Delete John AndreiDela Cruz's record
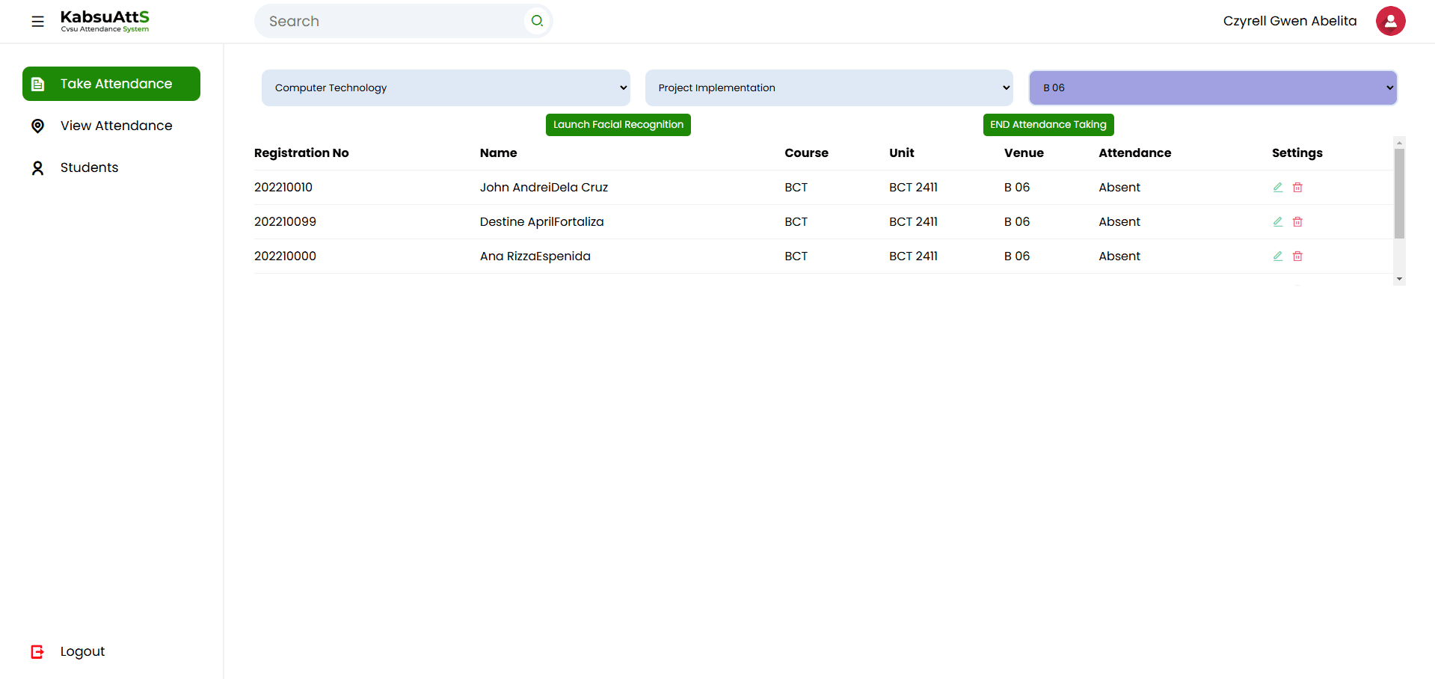1435x679 pixels. point(1297,188)
